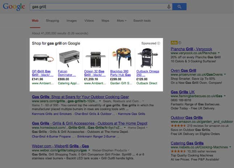Open Home Depot Gas Grills result title

(x=90, y=123)
